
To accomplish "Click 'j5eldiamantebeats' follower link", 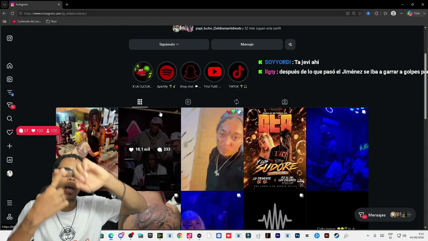I will [x=227, y=28].
